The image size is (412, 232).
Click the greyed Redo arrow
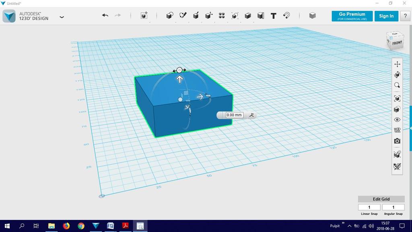coord(117,16)
